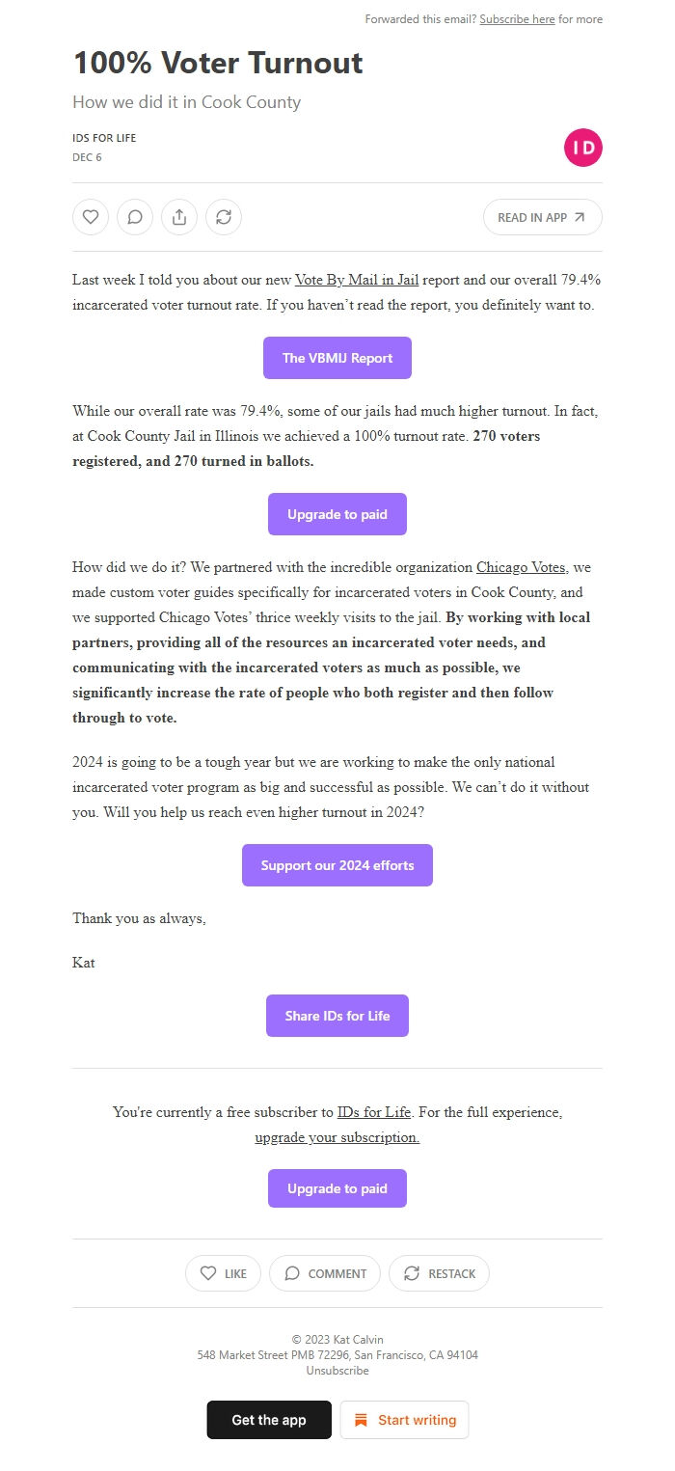Select Start writing at the bottom
Screen dimensions: 675x1471
click(404, 1419)
